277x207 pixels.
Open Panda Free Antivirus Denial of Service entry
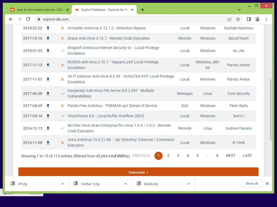112,106
